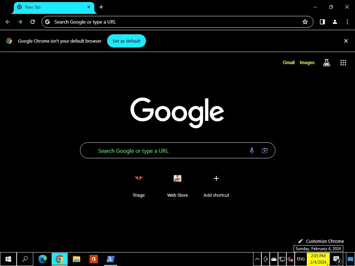355x266 pixels.
Task: Dismiss the default browser infobar
Action: [346, 41]
